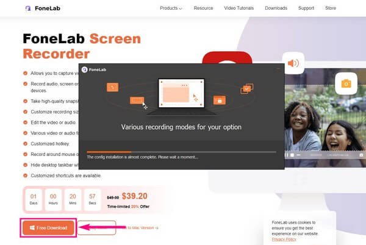Click the Free Download button

click(48, 228)
